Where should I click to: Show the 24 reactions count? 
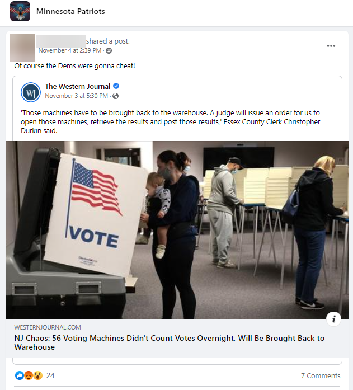tap(50, 375)
